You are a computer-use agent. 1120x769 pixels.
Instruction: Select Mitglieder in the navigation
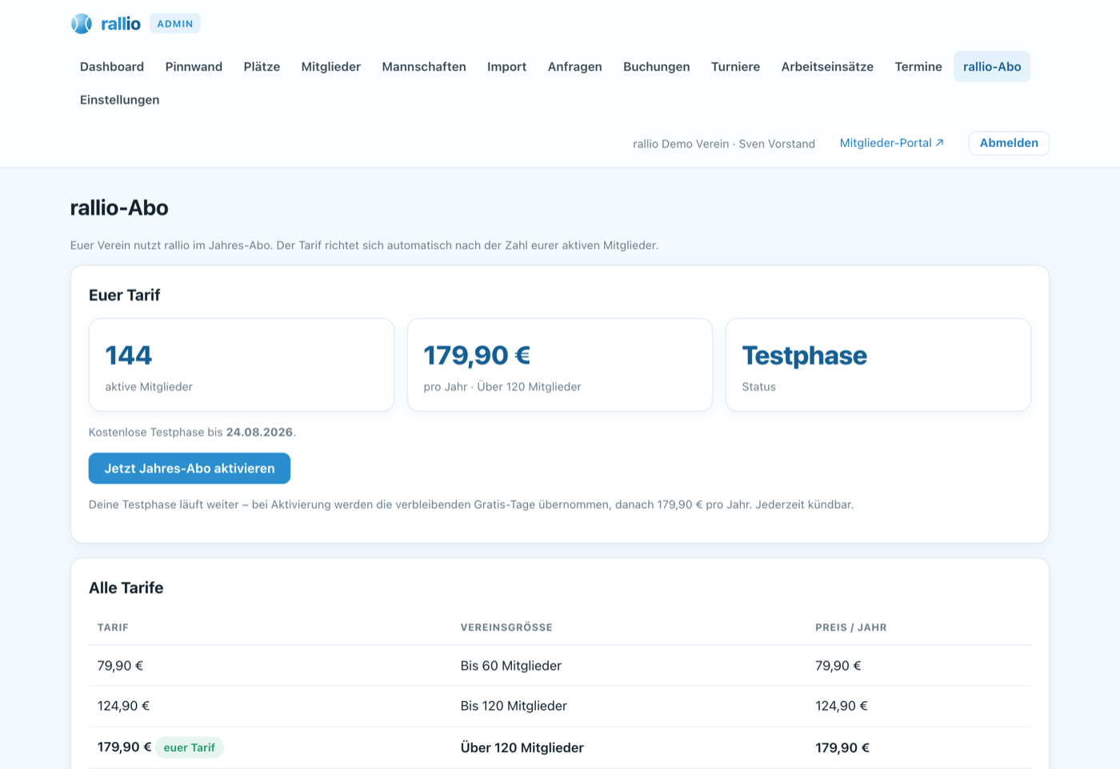[x=331, y=66]
